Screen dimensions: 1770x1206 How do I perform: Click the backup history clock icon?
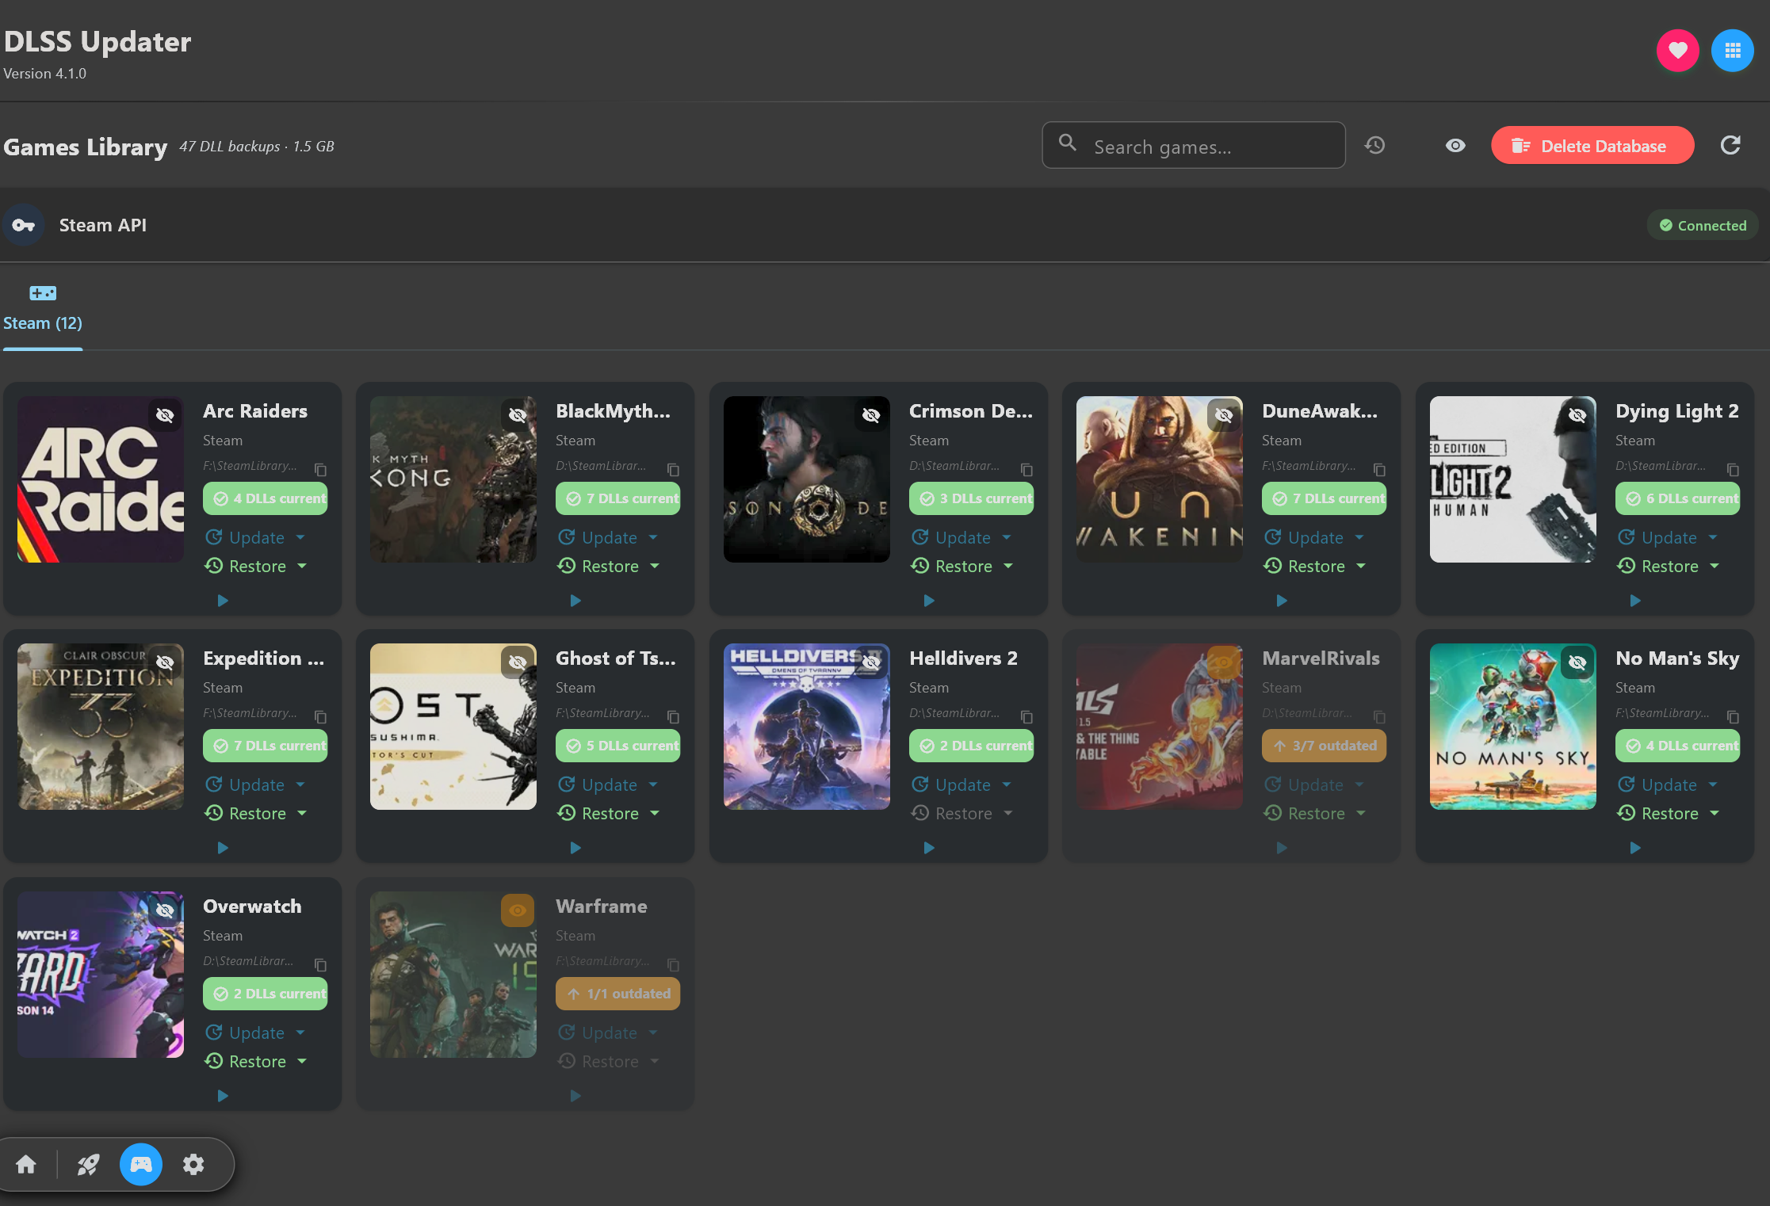[x=1374, y=145]
